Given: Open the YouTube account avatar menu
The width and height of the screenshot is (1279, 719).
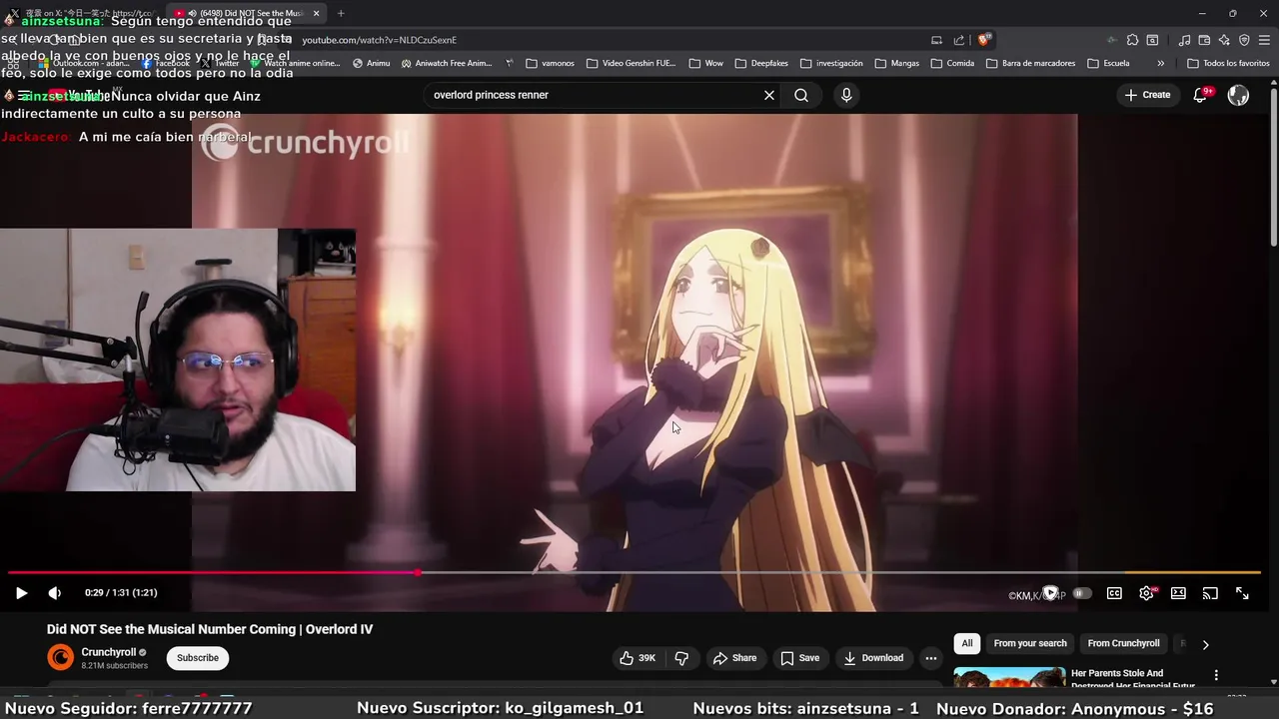Looking at the screenshot, I should pyautogui.click(x=1238, y=95).
